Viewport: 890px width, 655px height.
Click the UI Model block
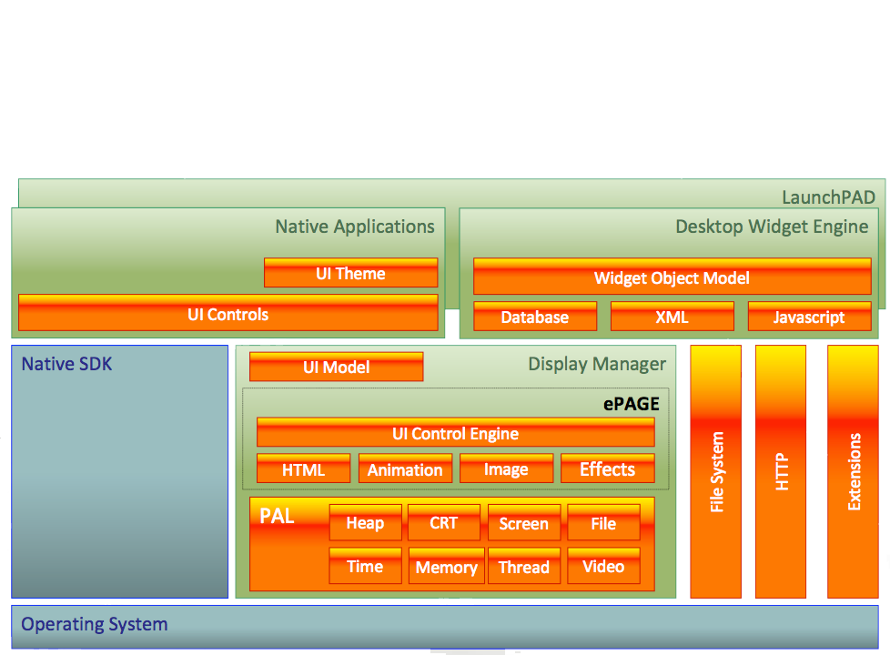pyautogui.click(x=336, y=367)
